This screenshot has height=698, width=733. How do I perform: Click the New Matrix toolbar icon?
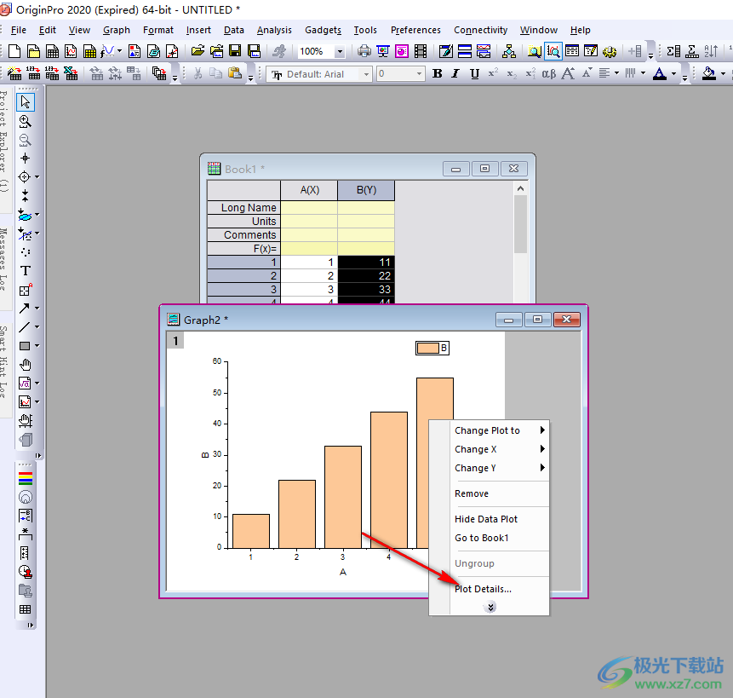point(89,51)
